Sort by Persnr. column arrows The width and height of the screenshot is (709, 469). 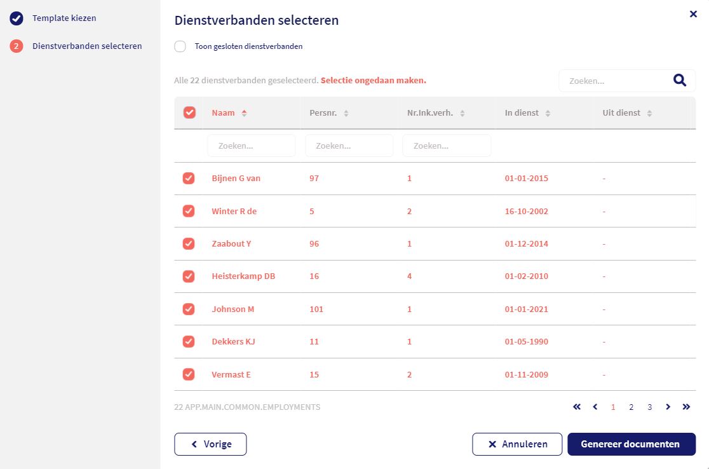tap(346, 113)
